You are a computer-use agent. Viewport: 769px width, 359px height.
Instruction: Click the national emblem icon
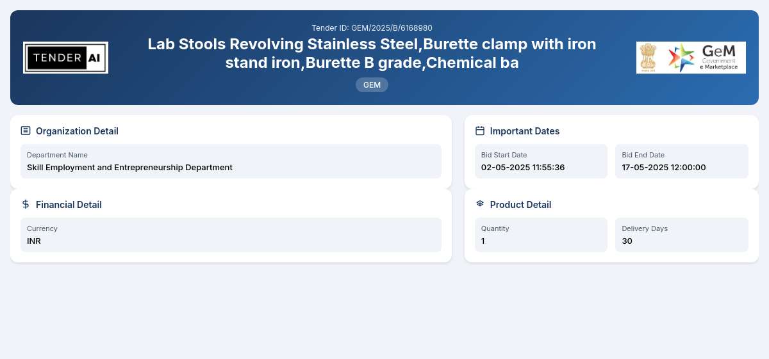click(x=649, y=58)
